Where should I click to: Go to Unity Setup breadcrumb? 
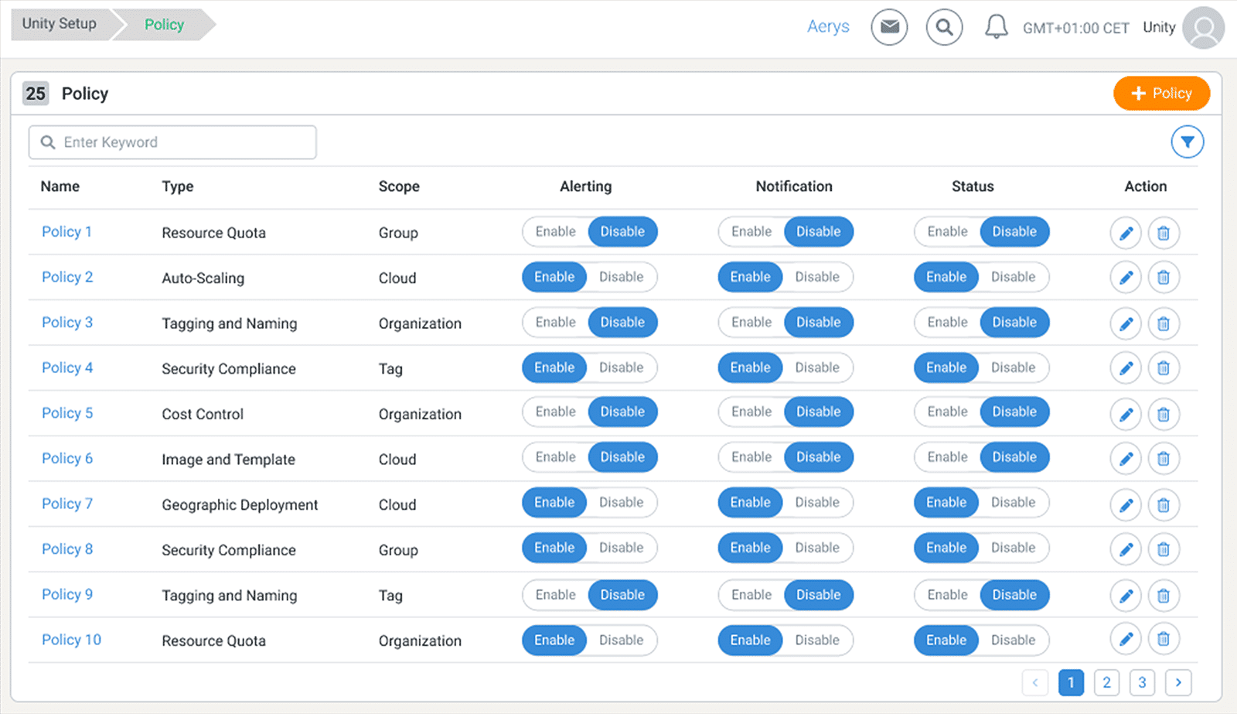pos(60,24)
